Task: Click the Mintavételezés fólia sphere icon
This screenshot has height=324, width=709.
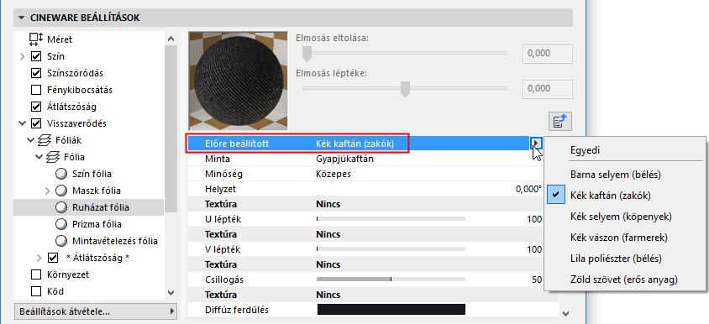Action: [x=60, y=241]
